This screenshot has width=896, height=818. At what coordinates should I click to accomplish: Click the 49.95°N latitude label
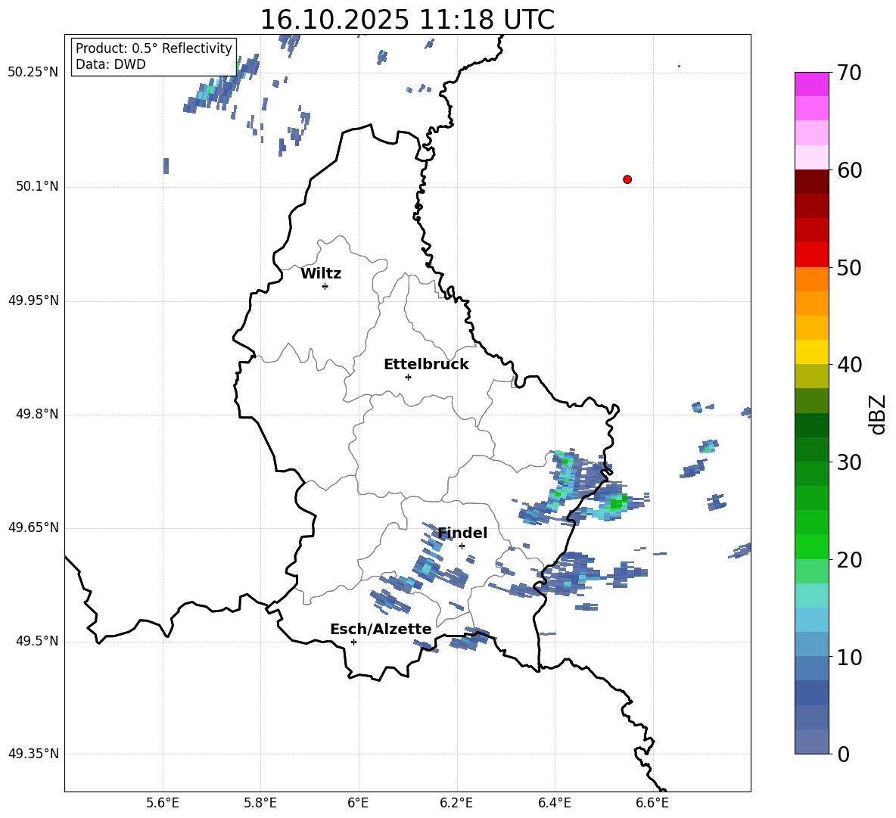click(x=33, y=300)
